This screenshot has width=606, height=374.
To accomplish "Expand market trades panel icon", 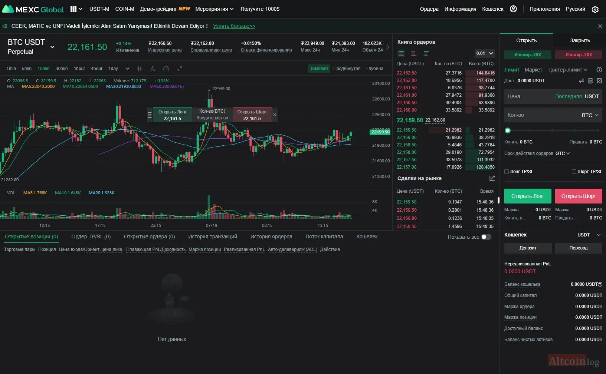I will 492,178.
